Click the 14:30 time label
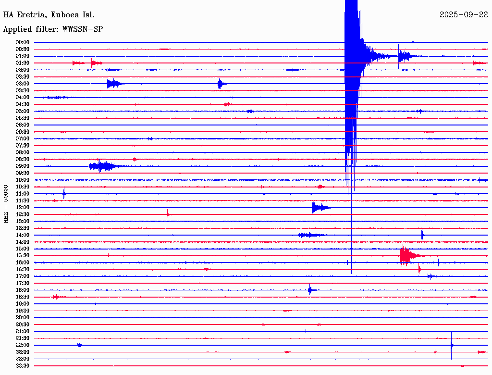This screenshot has height=375, width=492. click(23, 242)
